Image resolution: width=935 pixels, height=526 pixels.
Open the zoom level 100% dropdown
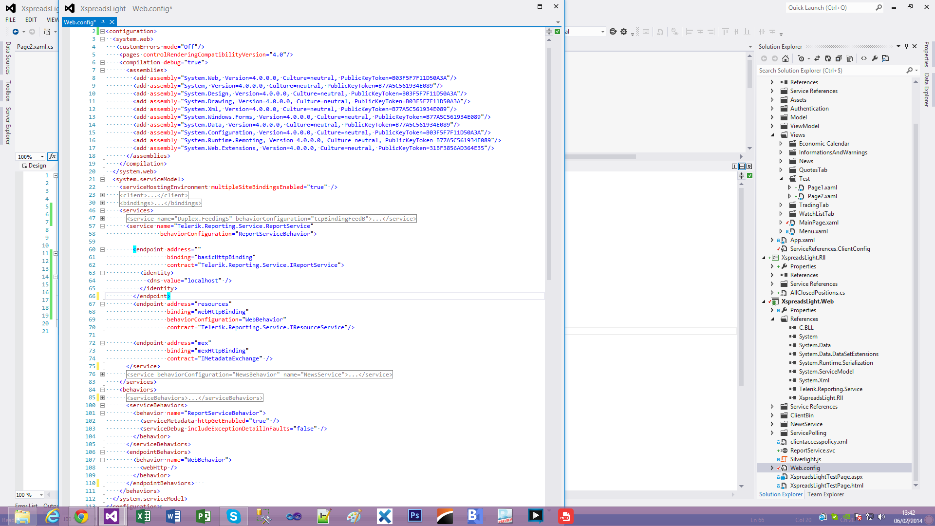pos(42,156)
